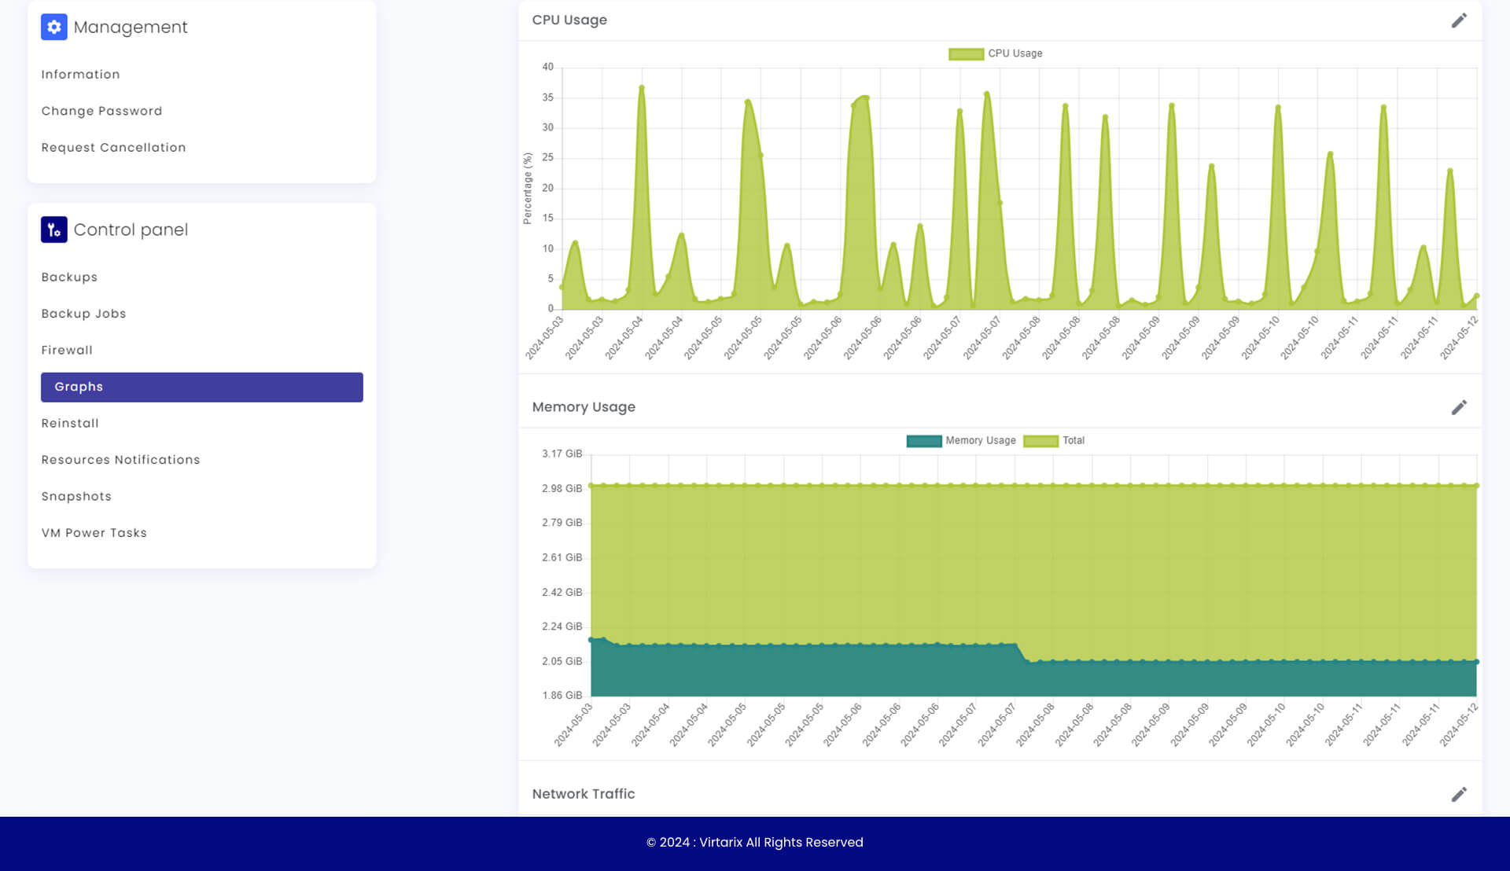Image resolution: width=1510 pixels, height=871 pixels.
Task: Open VM Power Tasks
Action: pyautogui.click(x=94, y=533)
